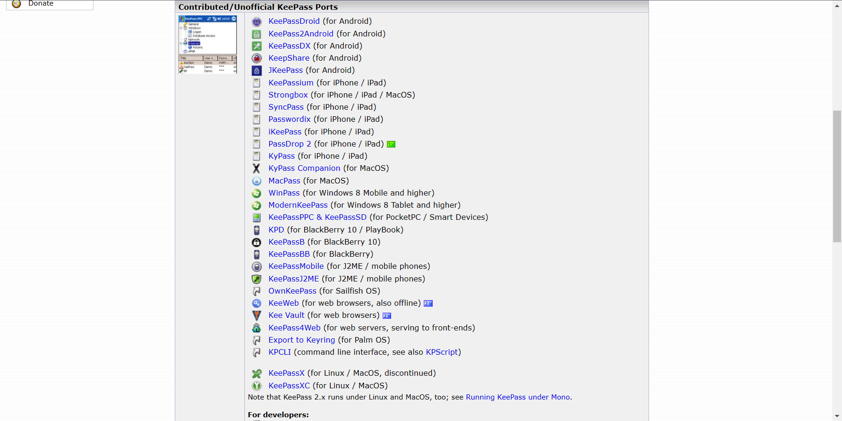842x421 pixels.
Task: Click the 2.x badge next to KeeWeb
Action: [428, 303]
